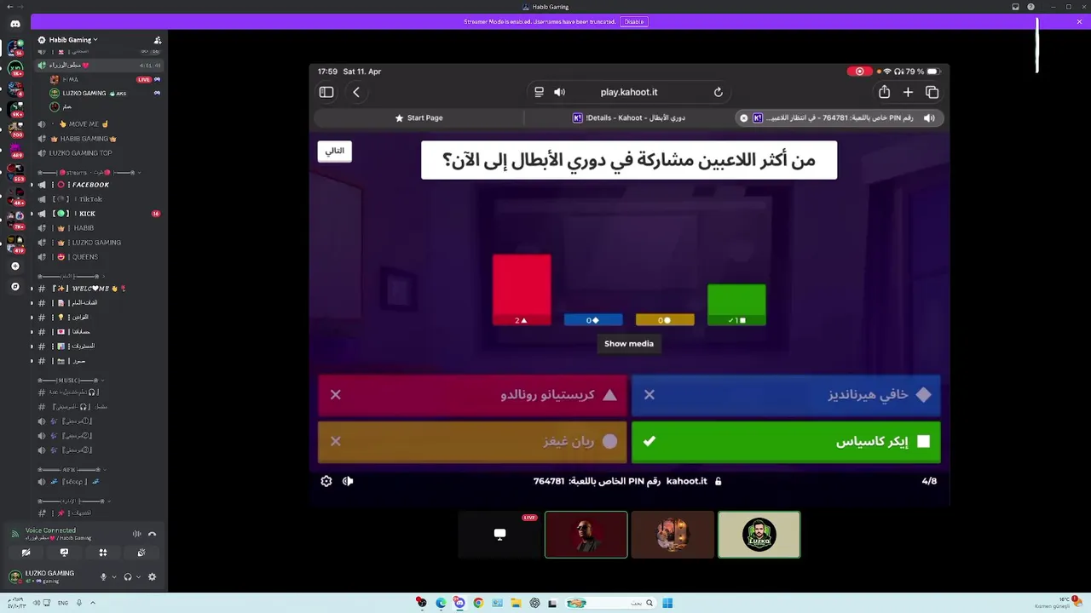Reload the Kahoot page
This screenshot has height=613, width=1091.
719,92
